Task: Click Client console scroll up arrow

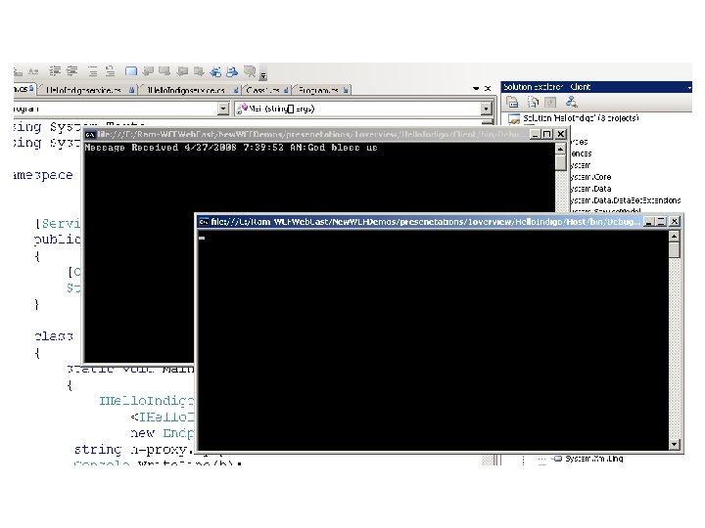Action: coord(561,149)
